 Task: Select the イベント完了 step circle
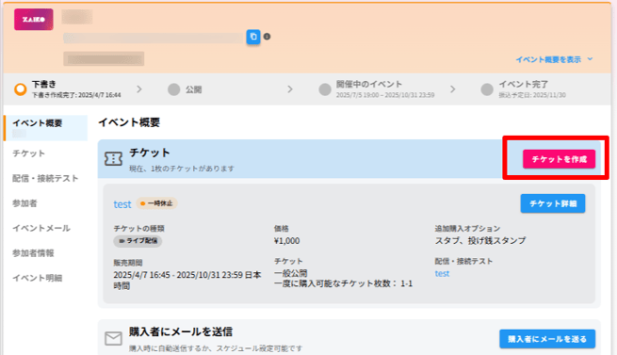click(x=487, y=89)
